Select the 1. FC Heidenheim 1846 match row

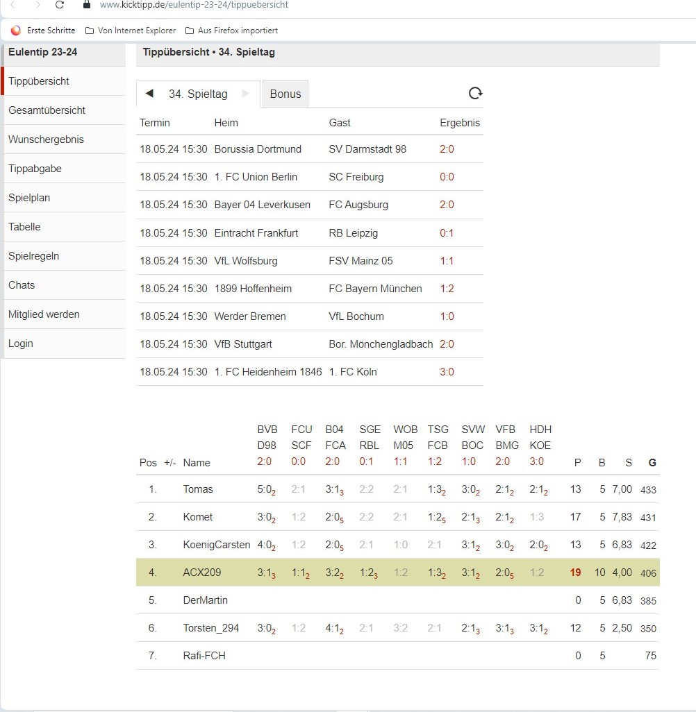pos(310,371)
